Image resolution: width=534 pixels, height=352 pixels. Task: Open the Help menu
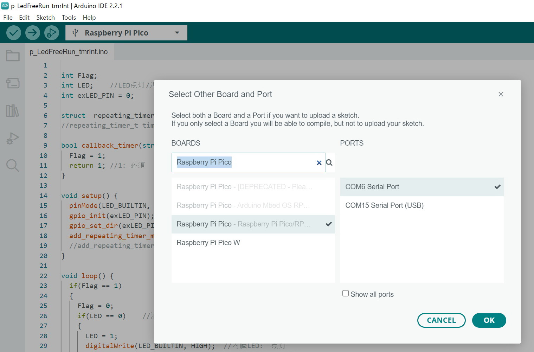(89, 18)
